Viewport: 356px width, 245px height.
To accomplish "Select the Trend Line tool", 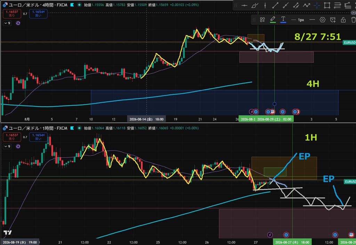I will point(275,6).
